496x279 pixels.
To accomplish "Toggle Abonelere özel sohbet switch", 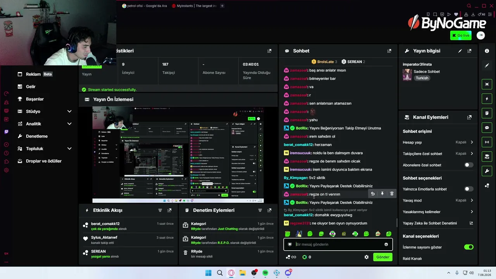I will tap(468, 165).
